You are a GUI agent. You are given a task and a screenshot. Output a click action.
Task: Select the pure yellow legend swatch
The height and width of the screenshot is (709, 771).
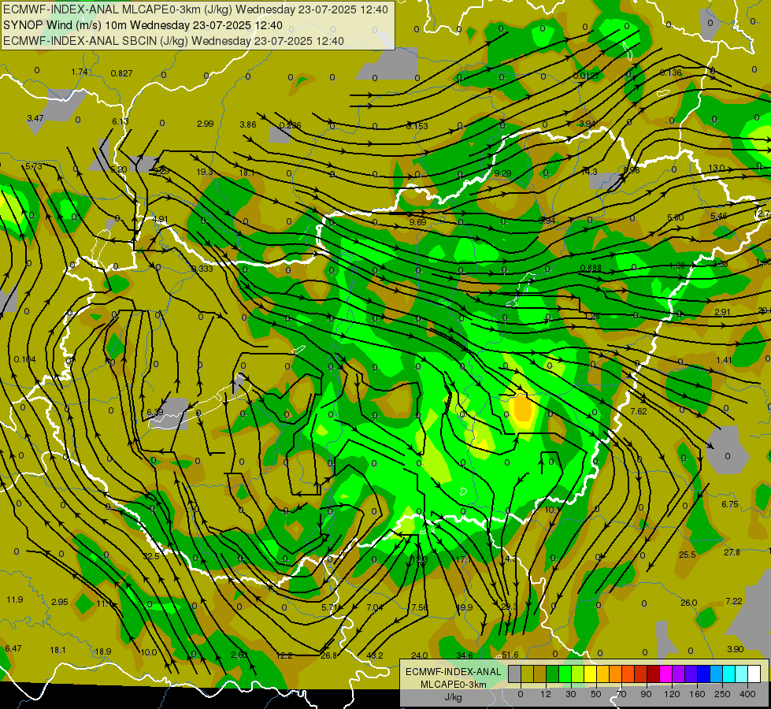coord(590,674)
